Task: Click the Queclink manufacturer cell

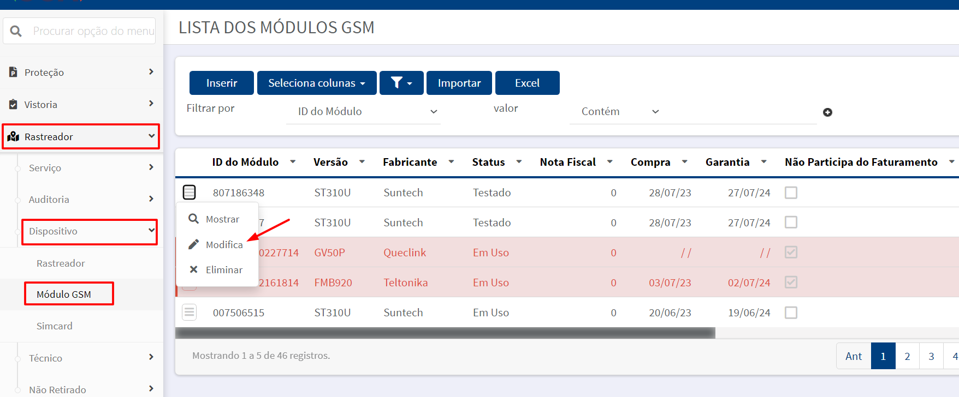Action: click(405, 252)
